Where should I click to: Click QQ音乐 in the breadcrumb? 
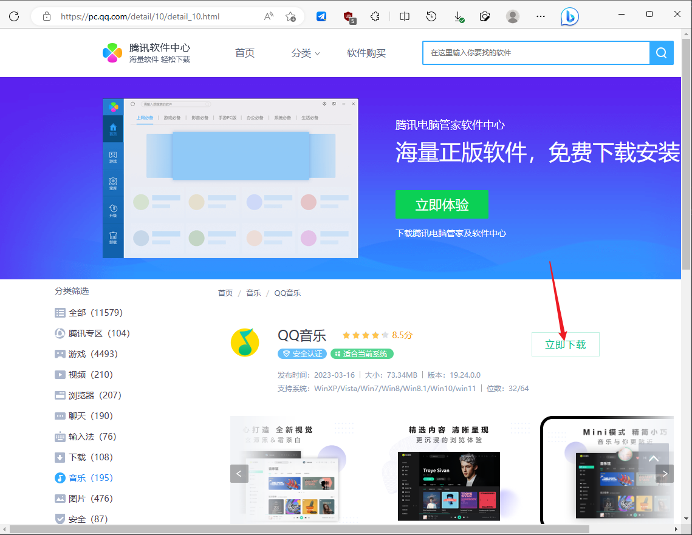tap(287, 293)
